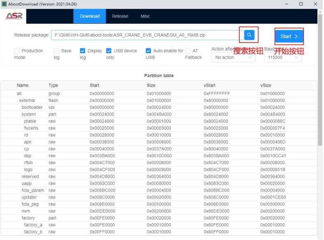Enable the AT Fallback checkbox
The width and height of the screenshot is (324, 240).
point(188,51)
